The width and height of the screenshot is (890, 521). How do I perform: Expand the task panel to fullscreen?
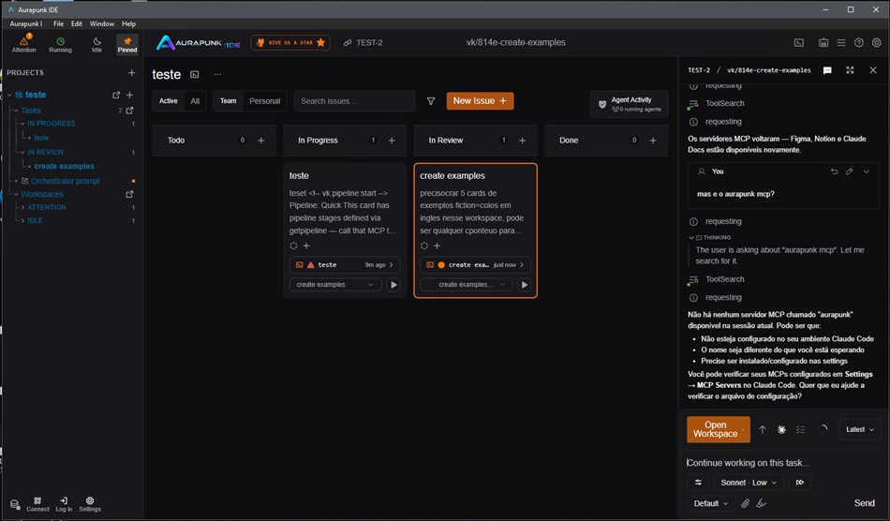[850, 69]
